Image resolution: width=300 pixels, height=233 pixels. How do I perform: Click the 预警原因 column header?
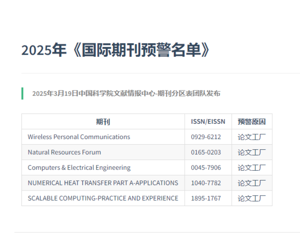coord(252,122)
